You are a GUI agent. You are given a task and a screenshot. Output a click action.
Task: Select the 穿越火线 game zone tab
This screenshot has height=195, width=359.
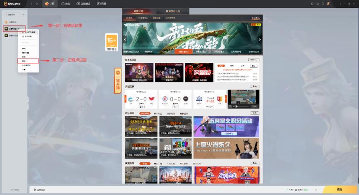[x=139, y=11]
